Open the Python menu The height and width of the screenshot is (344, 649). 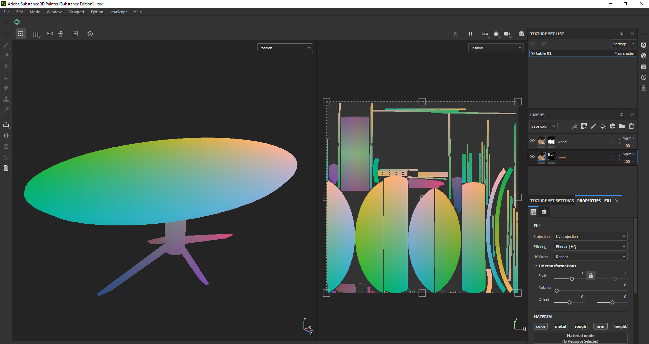pyautogui.click(x=97, y=12)
